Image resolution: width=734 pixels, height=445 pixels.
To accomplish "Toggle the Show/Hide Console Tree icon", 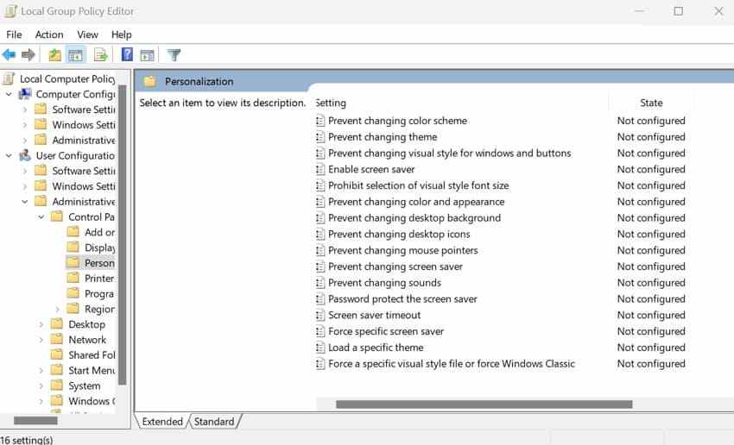I will (75, 54).
